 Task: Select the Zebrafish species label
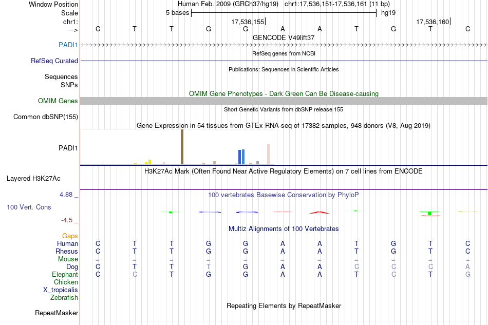point(64,298)
